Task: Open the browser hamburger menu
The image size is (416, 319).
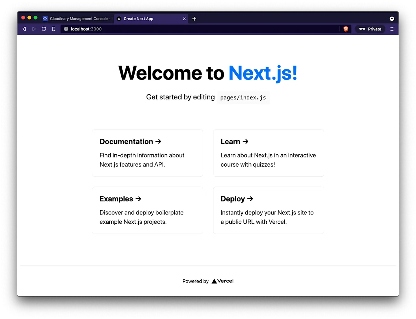Action: tap(392, 29)
